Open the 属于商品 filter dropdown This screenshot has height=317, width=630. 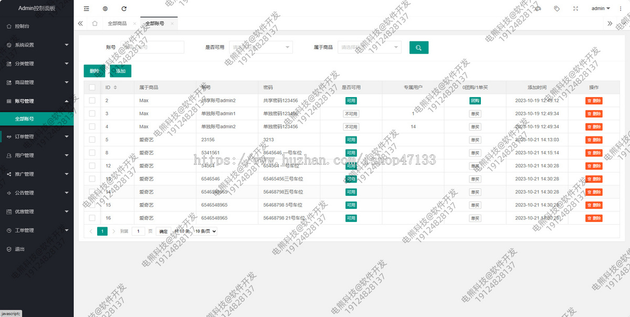(370, 47)
